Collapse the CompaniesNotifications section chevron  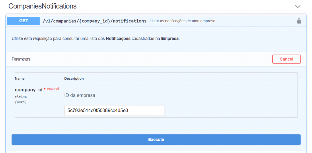(x=298, y=6)
